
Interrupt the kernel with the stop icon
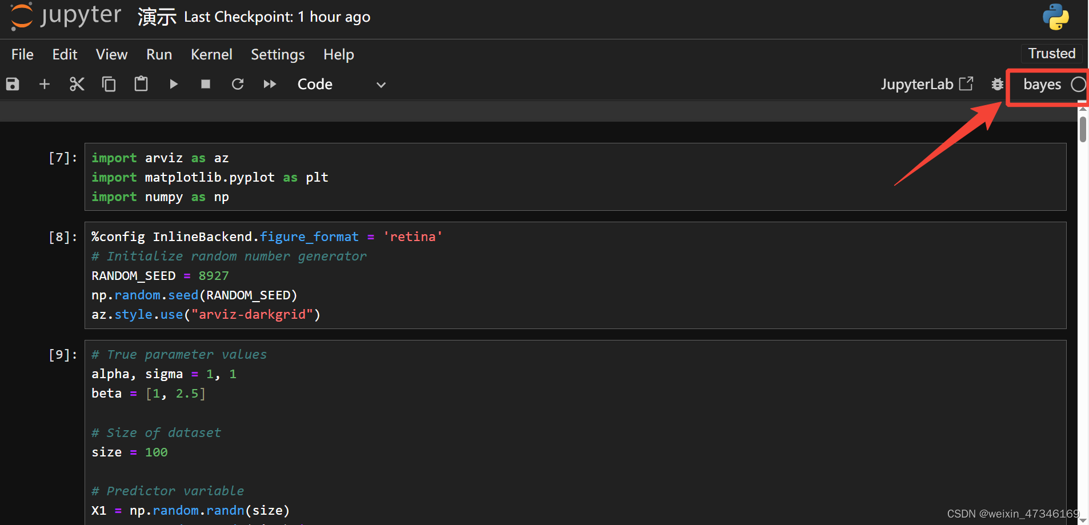coord(206,85)
